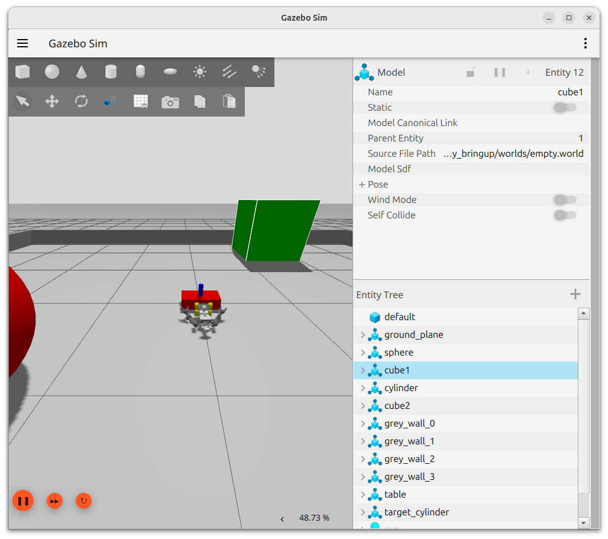Take a screenshot with the camera icon
Image resolution: width=608 pixels, height=539 pixels.
[170, 102]
